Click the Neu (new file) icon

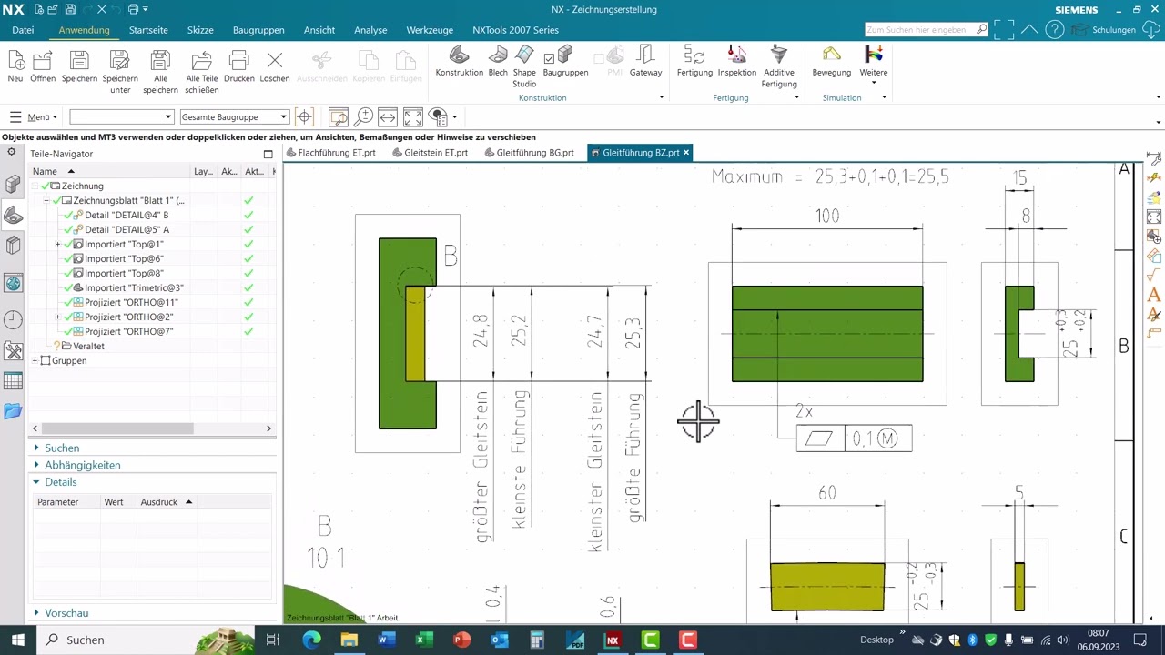click(15, 60)
